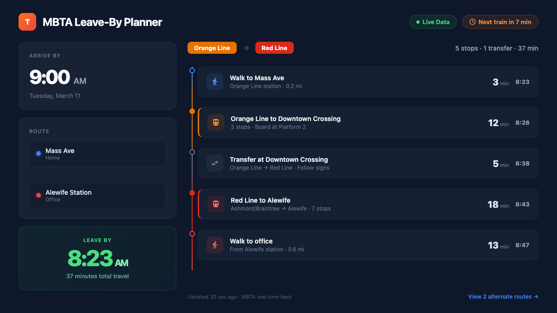Click the MBTA app logo icon
557x313 pixels.
(27, 22)
